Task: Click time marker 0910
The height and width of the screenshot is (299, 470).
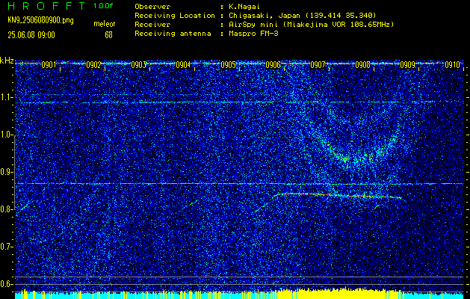Action: [x=452, y=65]
